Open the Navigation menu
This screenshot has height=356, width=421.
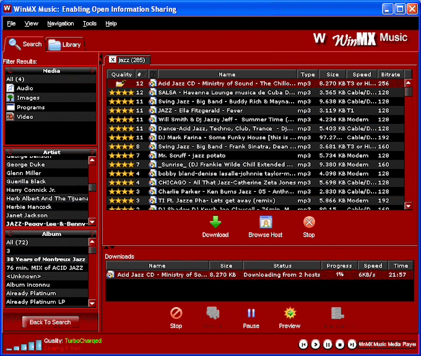(x=61, y=24)
